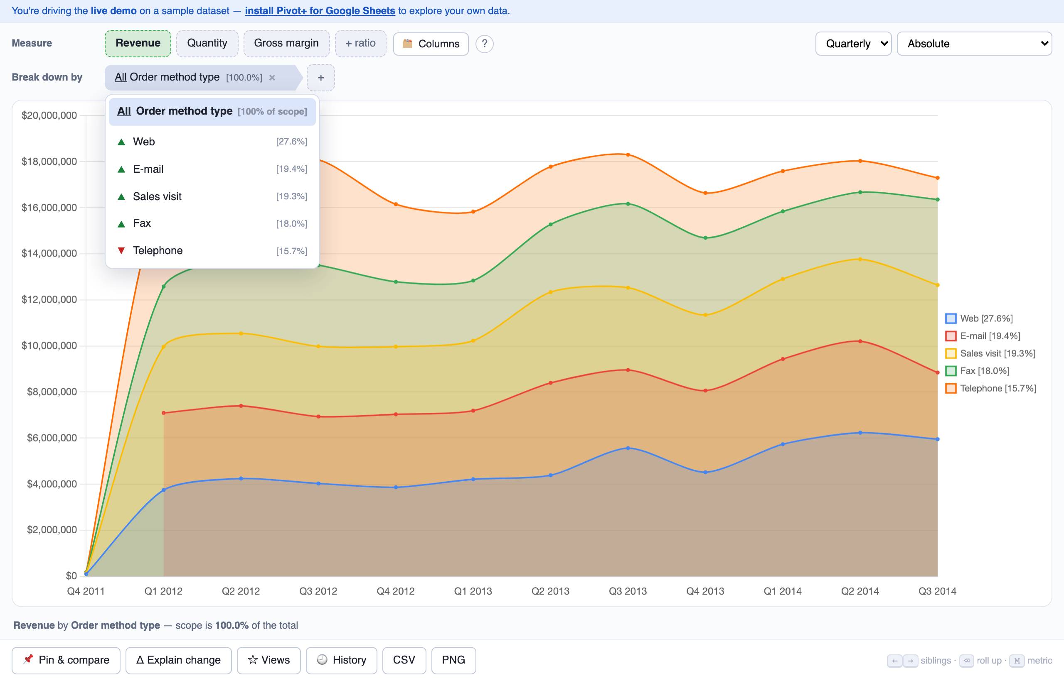1064x681 pixels.
Task: Click the Columns folder icon
Action: (408, 43)
